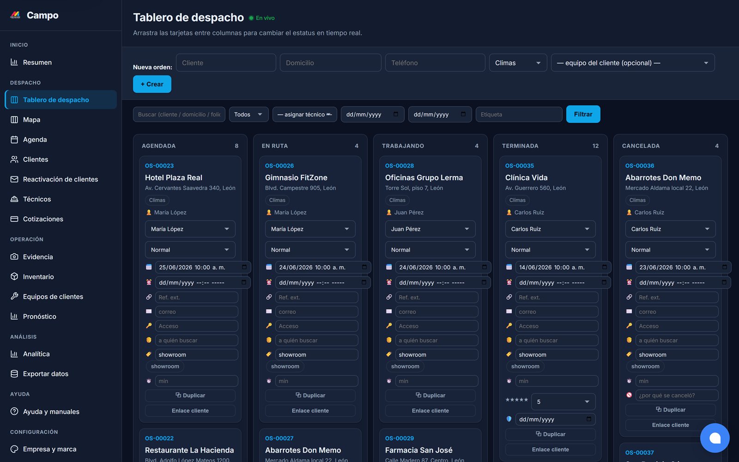Open the asignar técnico dropdown
This screenshot has height=462, width=739.
coord(304,115)
